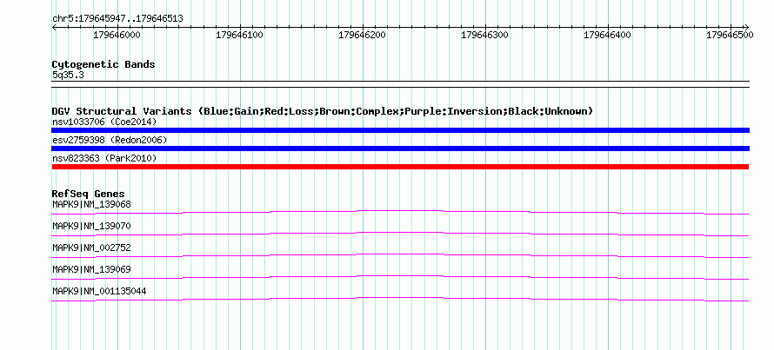The height and width of the screenshot is (350, 774).
Task: Click the magenta intron line of NM_139068
Action: 400,212
